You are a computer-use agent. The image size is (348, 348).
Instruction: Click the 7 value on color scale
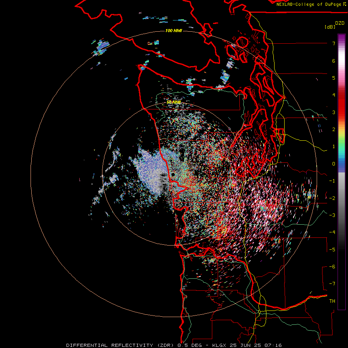(x=334, y=43)
